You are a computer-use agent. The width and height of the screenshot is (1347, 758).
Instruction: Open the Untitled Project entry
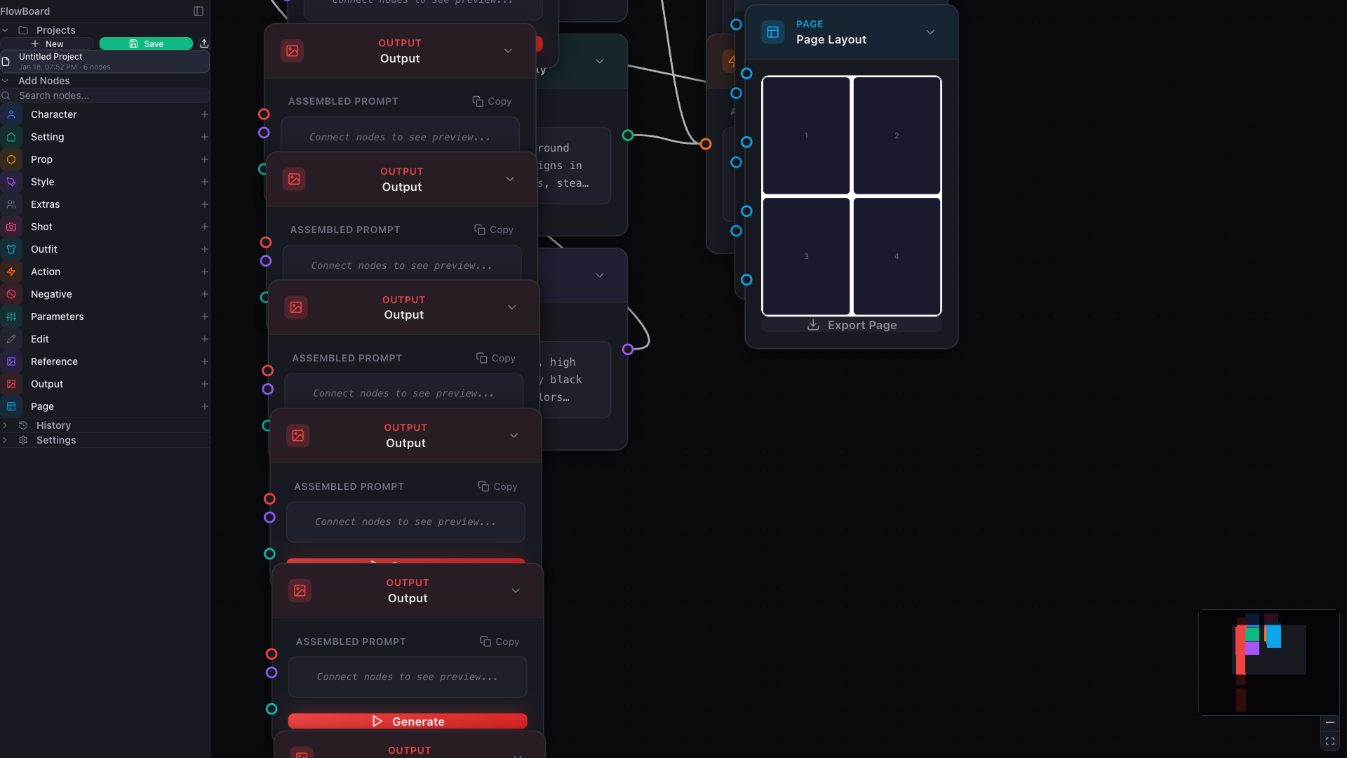[x=105, y=61]
